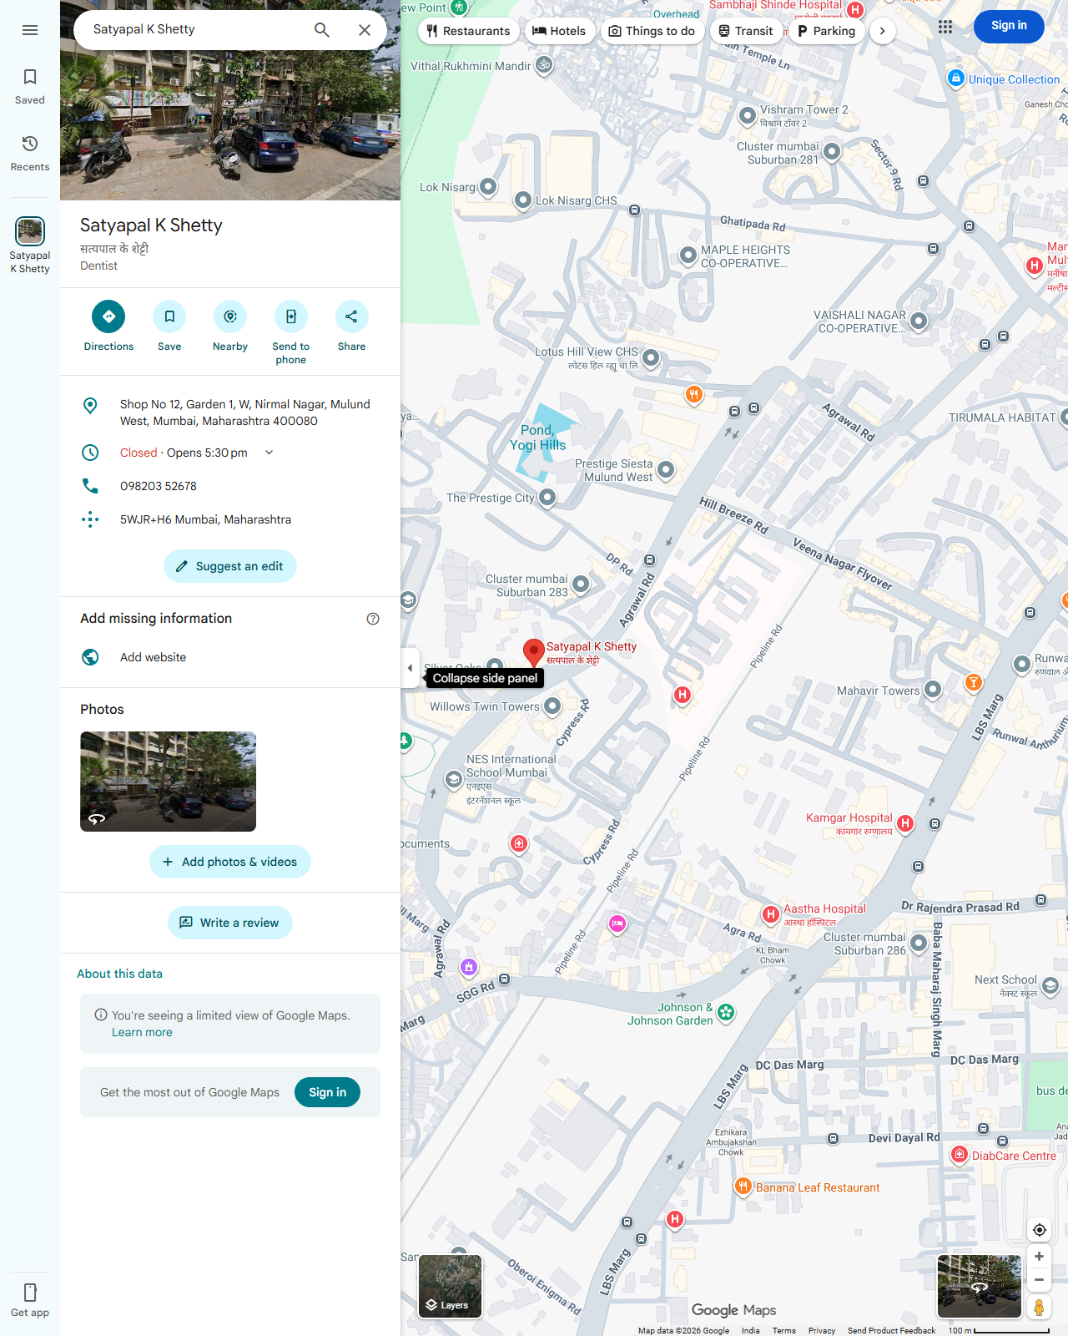
Task: Open Recents list
Action: coord(30,154)
